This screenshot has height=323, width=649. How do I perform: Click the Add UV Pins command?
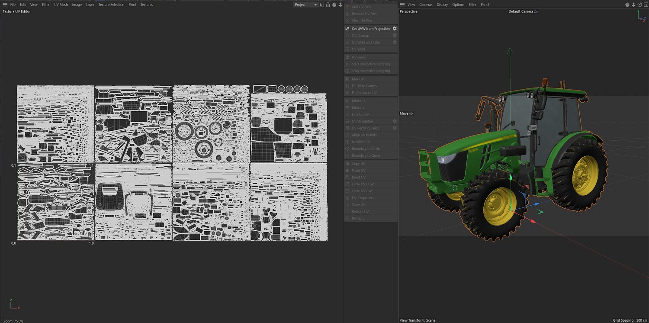click(x=371, y=7)
